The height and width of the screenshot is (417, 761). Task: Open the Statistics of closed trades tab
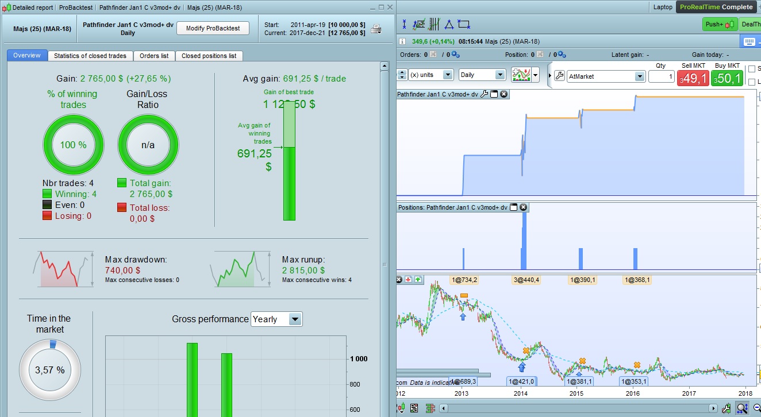coord(90,56)
